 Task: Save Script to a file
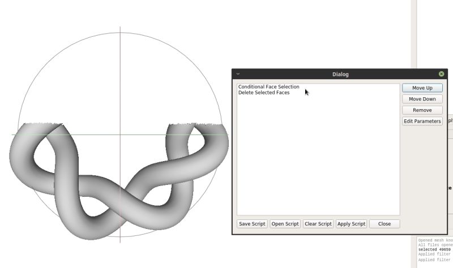(x=252, y=224)
